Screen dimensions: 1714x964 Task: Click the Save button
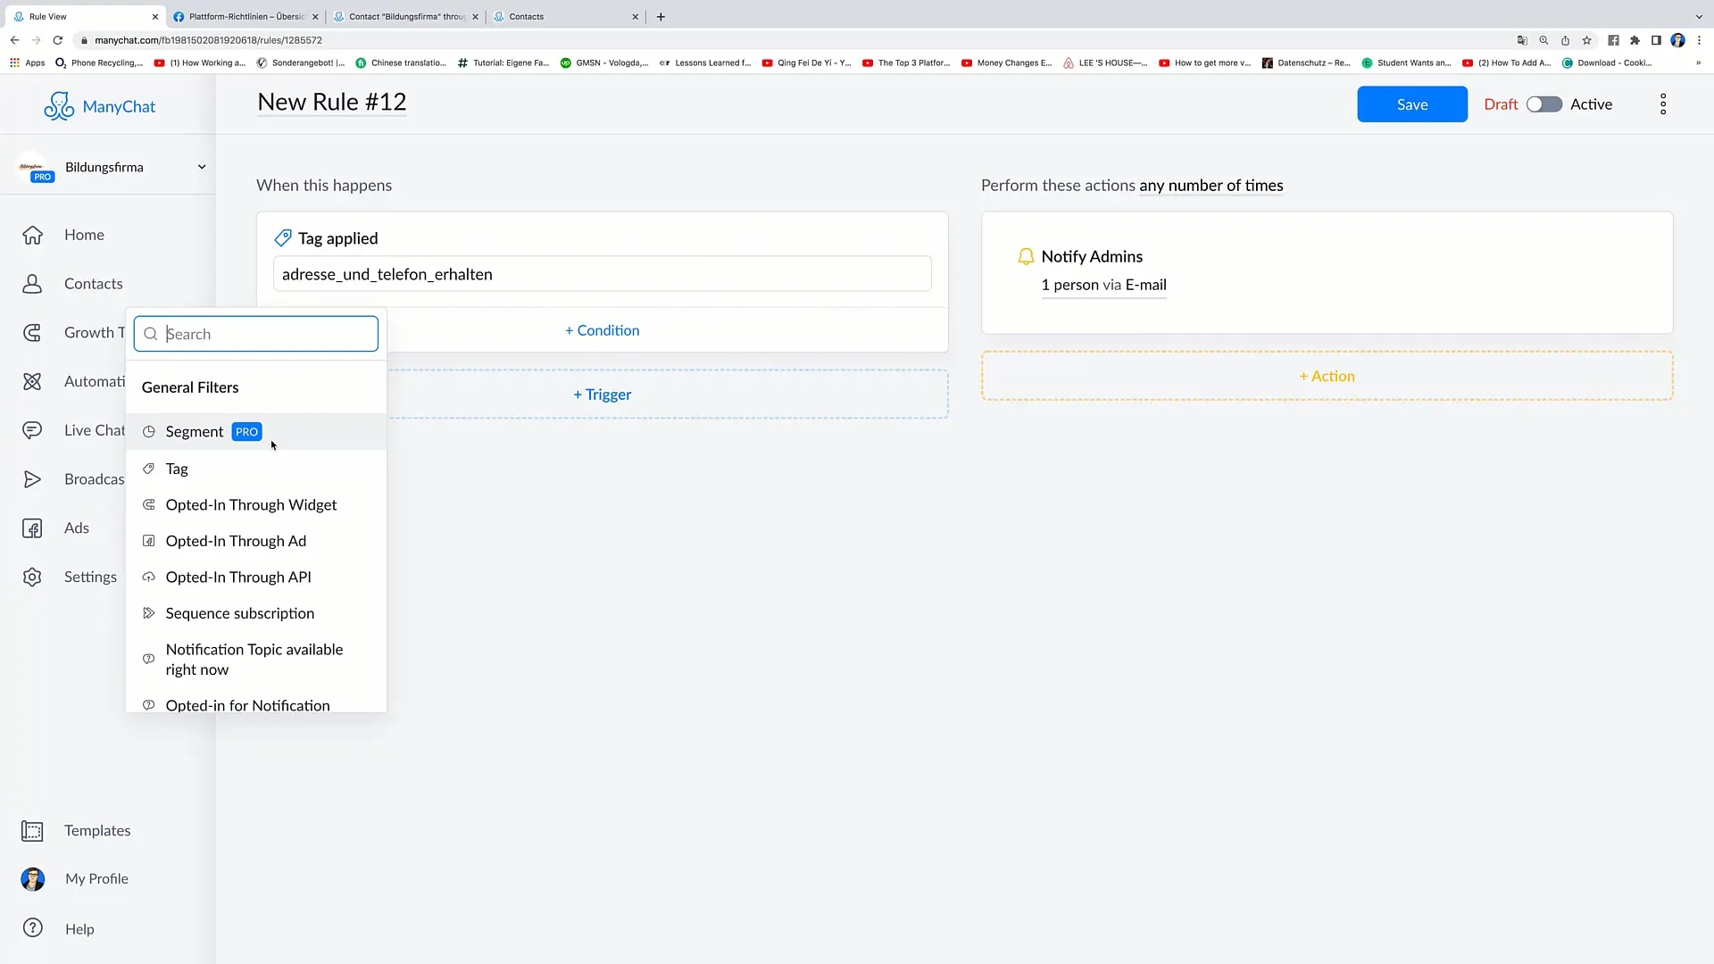point(1411,104)
